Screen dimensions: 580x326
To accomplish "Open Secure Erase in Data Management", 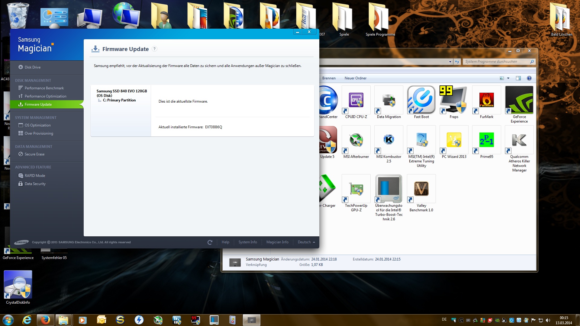I will point(34,154).
